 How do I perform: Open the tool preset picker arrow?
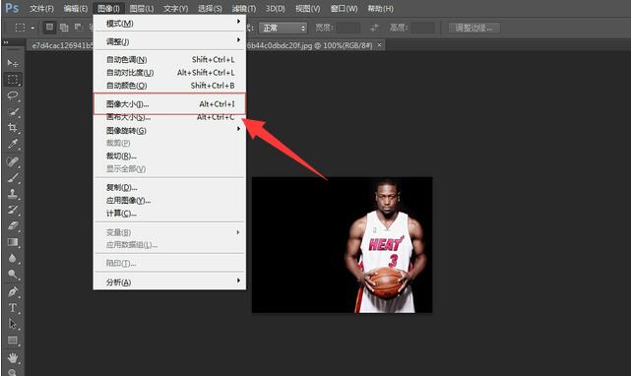click(x=32, y=29)
